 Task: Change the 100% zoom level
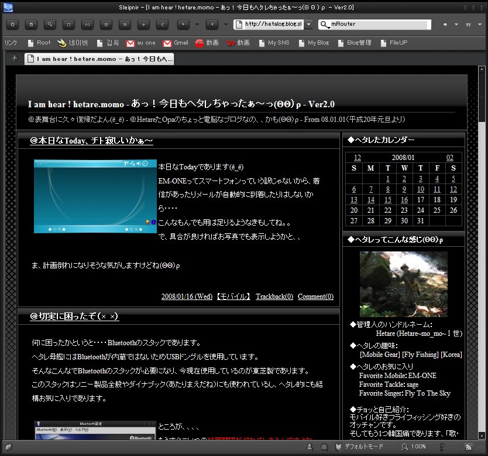click(414, 447)
